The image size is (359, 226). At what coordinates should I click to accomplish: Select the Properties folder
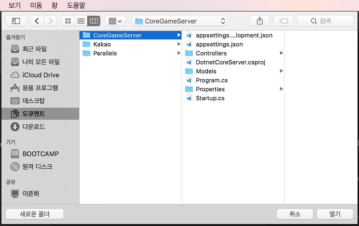233,89
